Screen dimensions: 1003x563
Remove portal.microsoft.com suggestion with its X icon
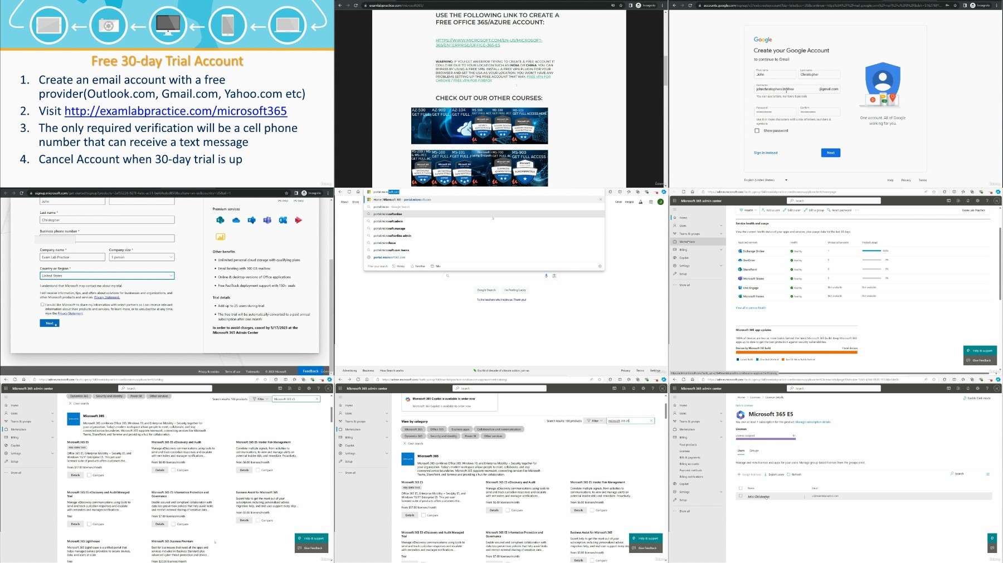point(600,199)
